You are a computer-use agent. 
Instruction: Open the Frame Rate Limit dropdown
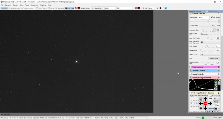210,34
